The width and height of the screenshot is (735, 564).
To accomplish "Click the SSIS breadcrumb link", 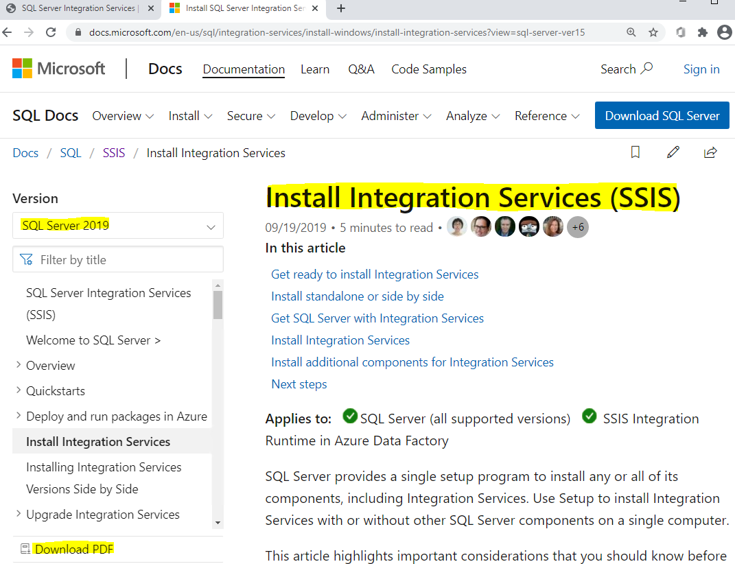I will click(x=114, y=153).
